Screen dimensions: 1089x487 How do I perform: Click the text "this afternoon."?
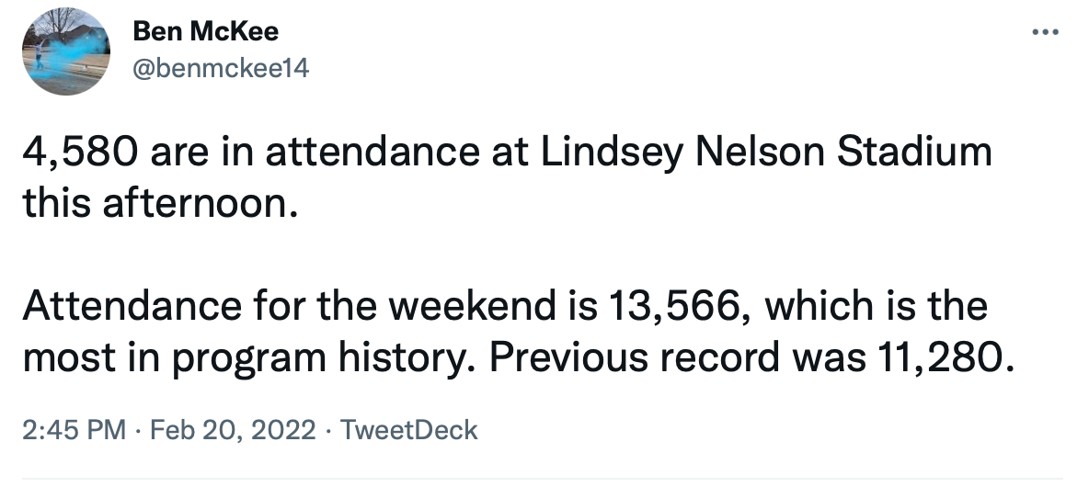(x=160, y=202)
